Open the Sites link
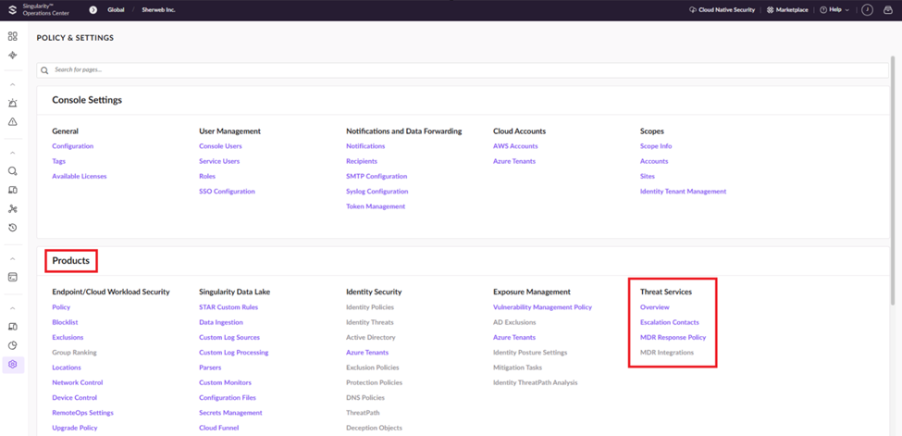 [x=648, y=176]
